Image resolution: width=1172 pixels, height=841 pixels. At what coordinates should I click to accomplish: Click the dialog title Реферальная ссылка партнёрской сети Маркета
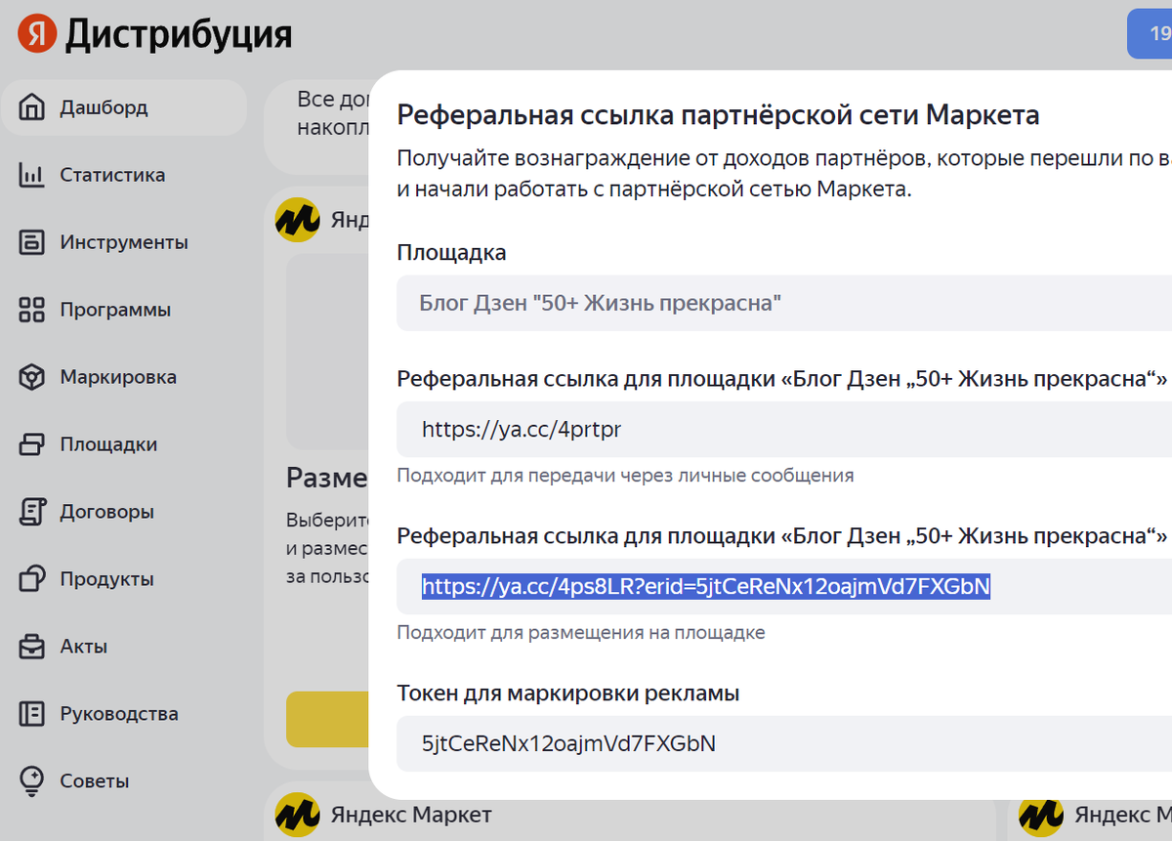tap(719, 115)
